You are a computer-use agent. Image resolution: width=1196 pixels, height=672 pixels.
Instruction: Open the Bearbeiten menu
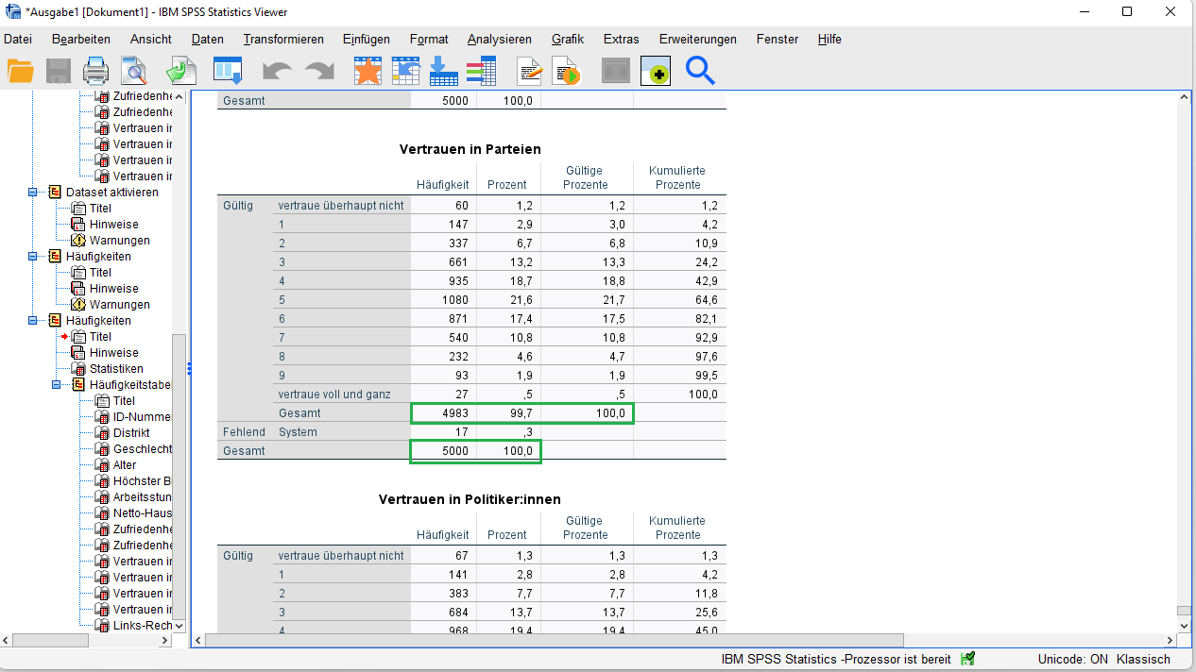[81, 39]
